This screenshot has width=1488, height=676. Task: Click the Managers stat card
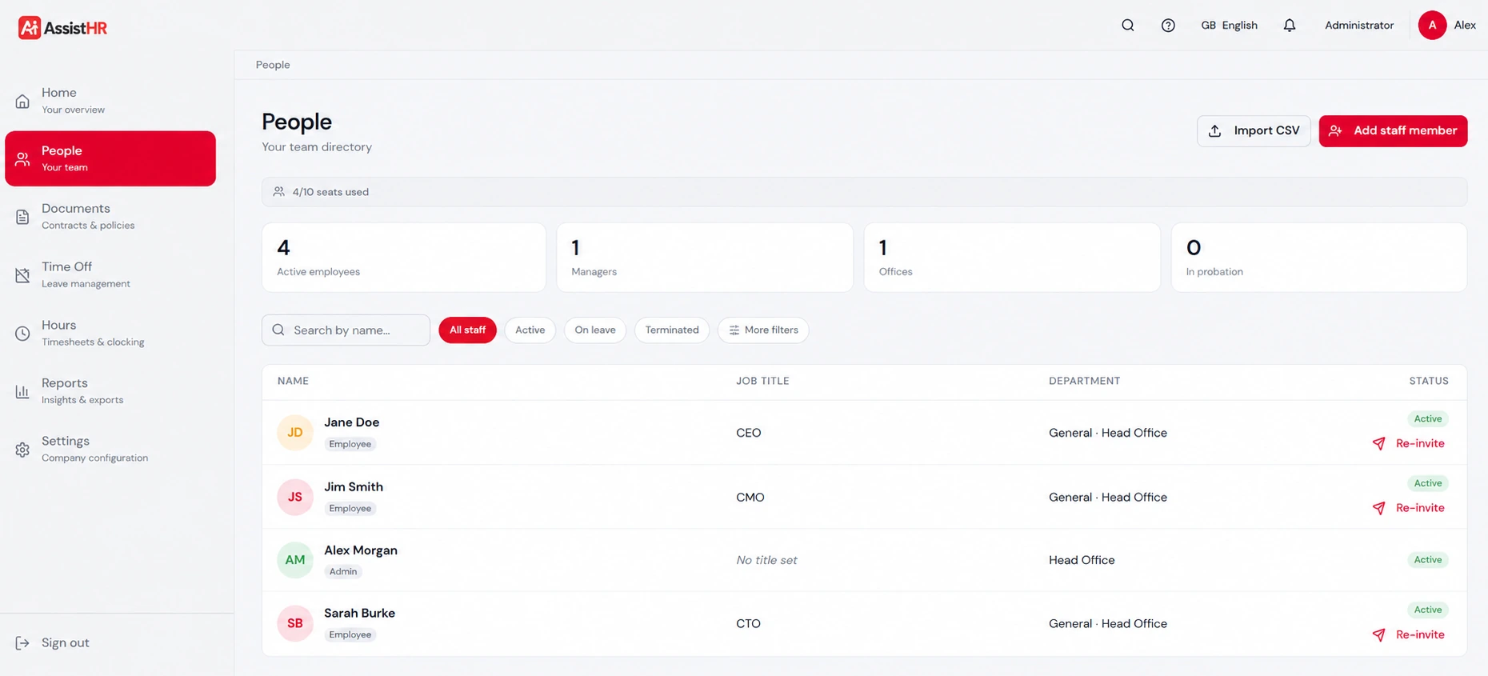tap(705, 258)
